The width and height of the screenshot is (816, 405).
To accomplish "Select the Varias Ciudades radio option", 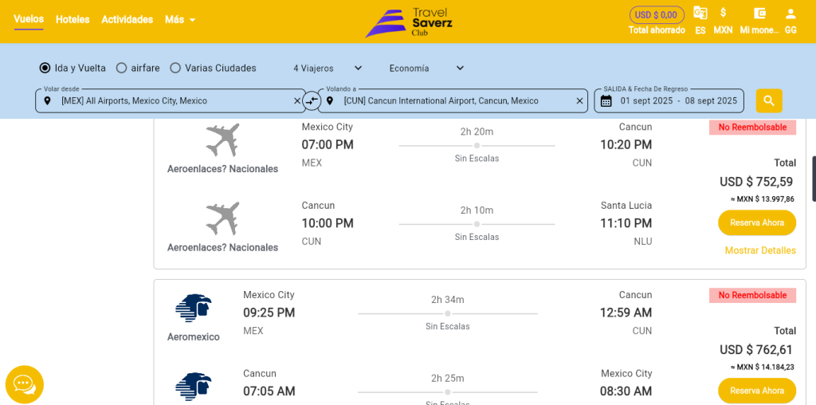I will coord(175,69).
